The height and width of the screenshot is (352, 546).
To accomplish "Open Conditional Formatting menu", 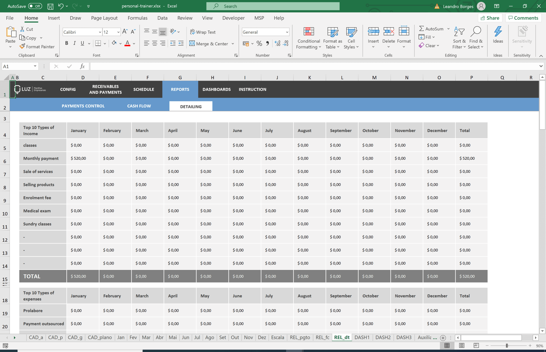I will 309,38.
